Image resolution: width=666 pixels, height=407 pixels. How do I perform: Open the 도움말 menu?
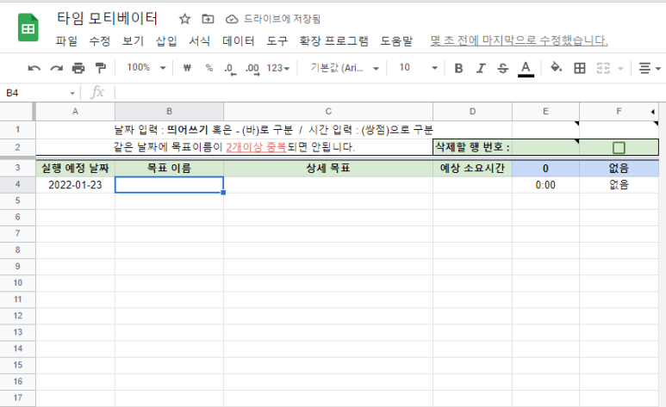point(396,40)
